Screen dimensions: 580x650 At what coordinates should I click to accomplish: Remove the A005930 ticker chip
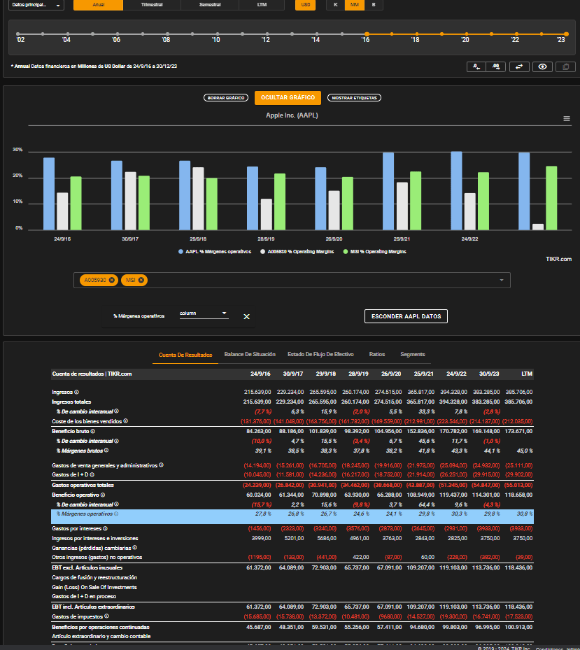click(x=111, y=281)
